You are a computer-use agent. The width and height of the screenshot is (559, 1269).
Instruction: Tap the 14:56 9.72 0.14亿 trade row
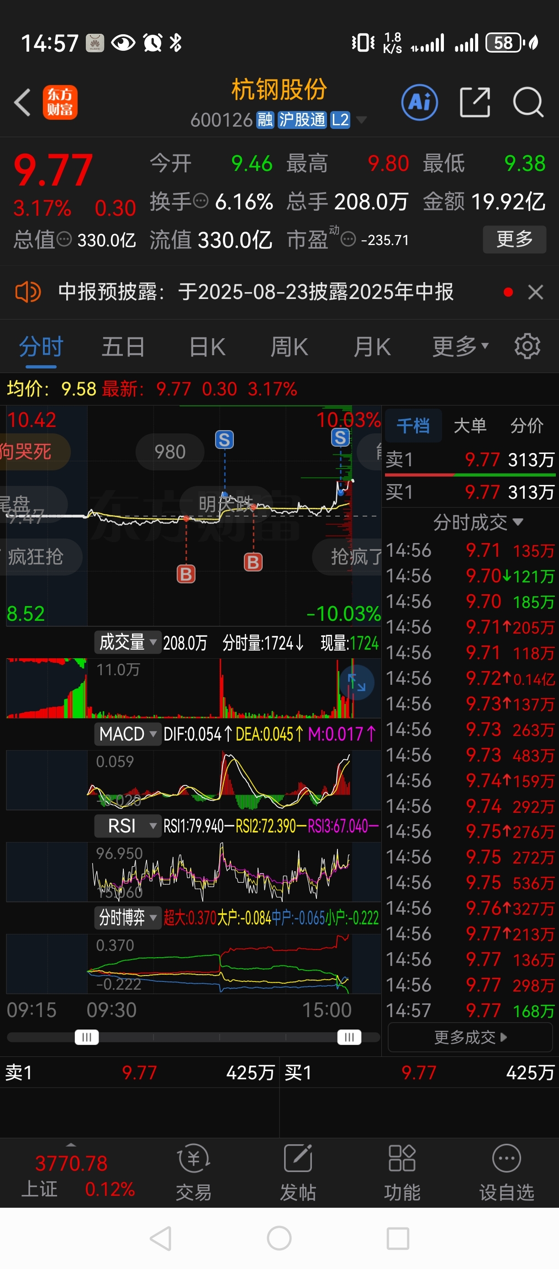coord(470,678)
